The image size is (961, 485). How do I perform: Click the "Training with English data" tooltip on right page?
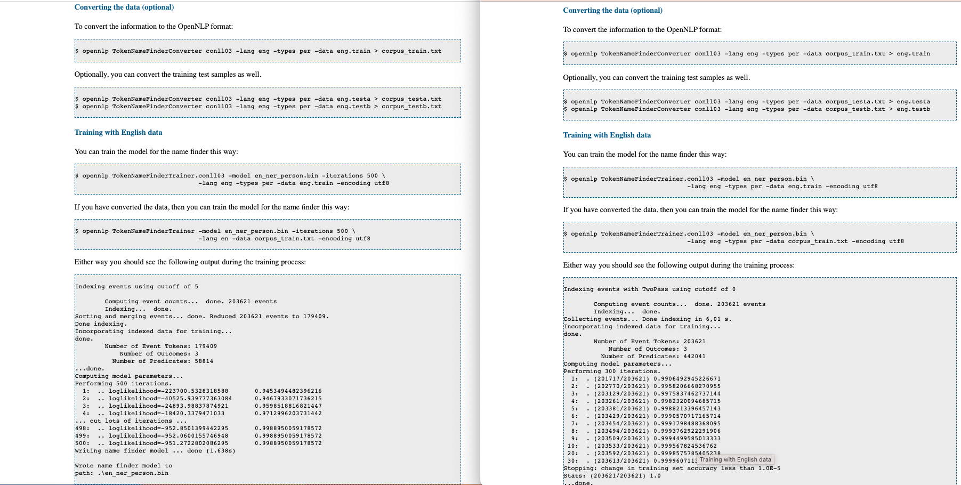pyautogui.click(x=736, y=459)
